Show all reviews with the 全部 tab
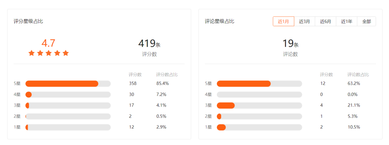389x145 pixels. click(x=367, y=21)
